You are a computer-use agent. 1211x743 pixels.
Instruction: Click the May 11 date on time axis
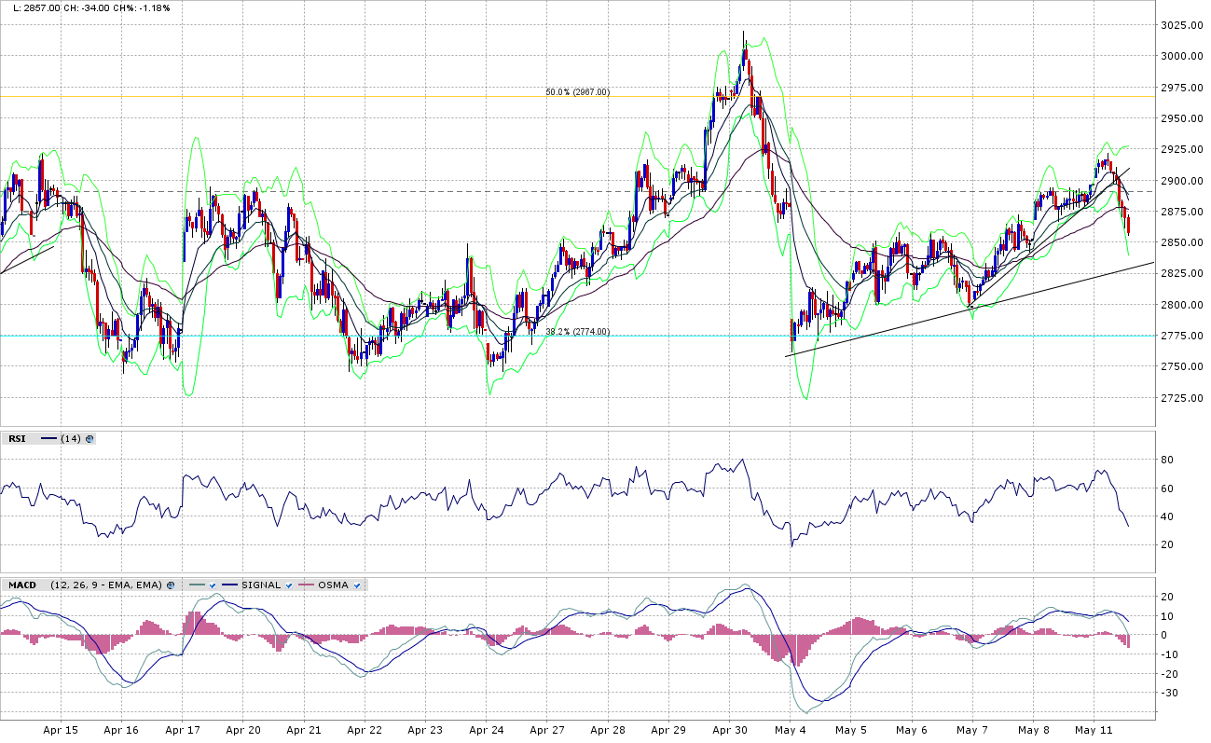[1094, 731]
